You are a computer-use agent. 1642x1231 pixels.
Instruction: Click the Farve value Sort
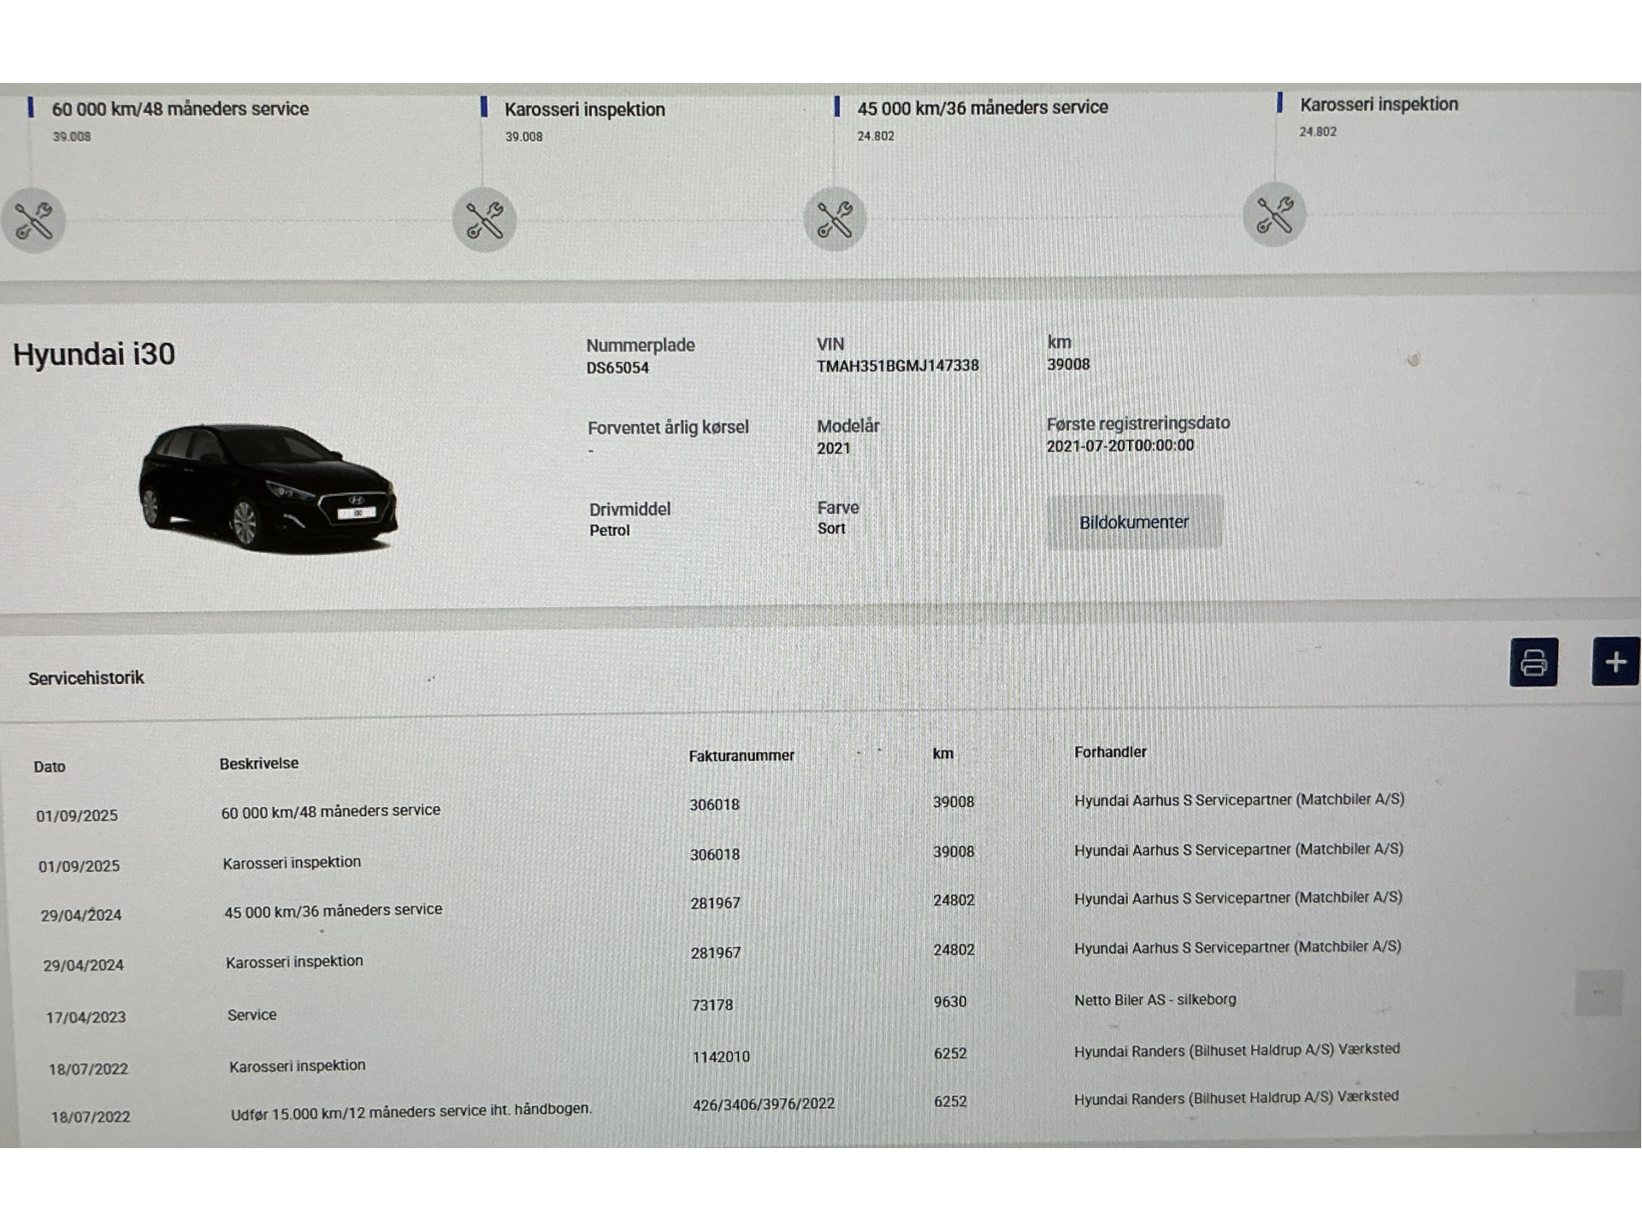(831, 528)
